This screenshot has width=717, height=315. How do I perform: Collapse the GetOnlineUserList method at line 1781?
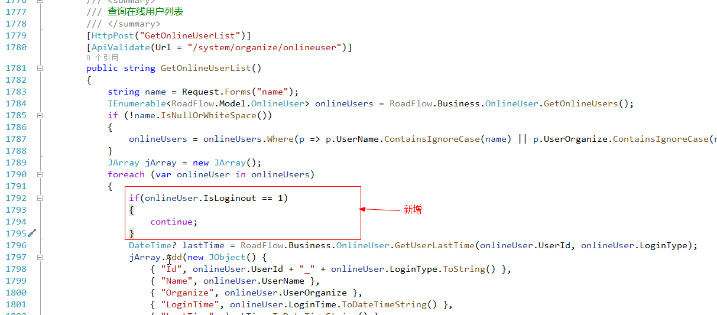coord(40,68)
